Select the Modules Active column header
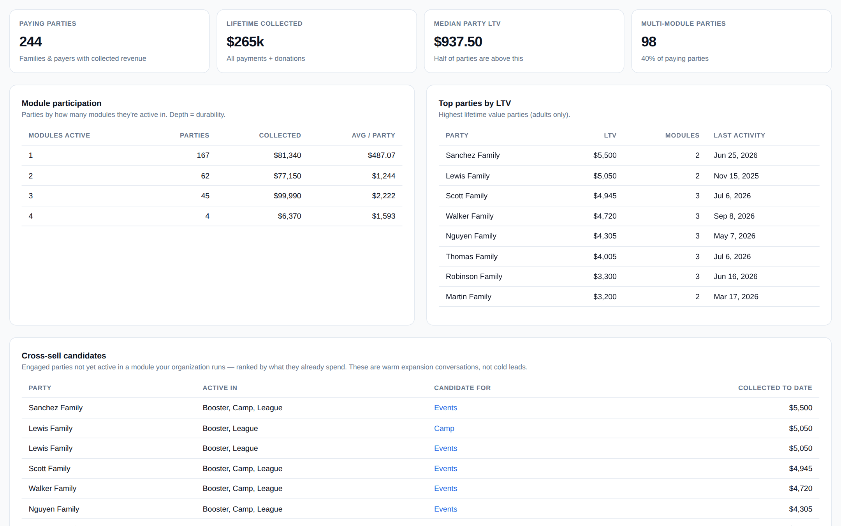 [x=59, y=135]
